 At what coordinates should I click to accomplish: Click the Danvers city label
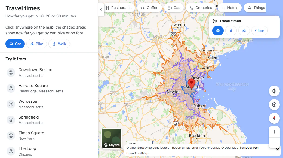[208, 50]
